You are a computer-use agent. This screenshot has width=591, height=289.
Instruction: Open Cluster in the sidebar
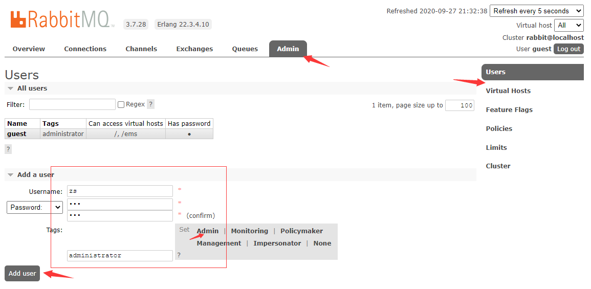point(498,166)
